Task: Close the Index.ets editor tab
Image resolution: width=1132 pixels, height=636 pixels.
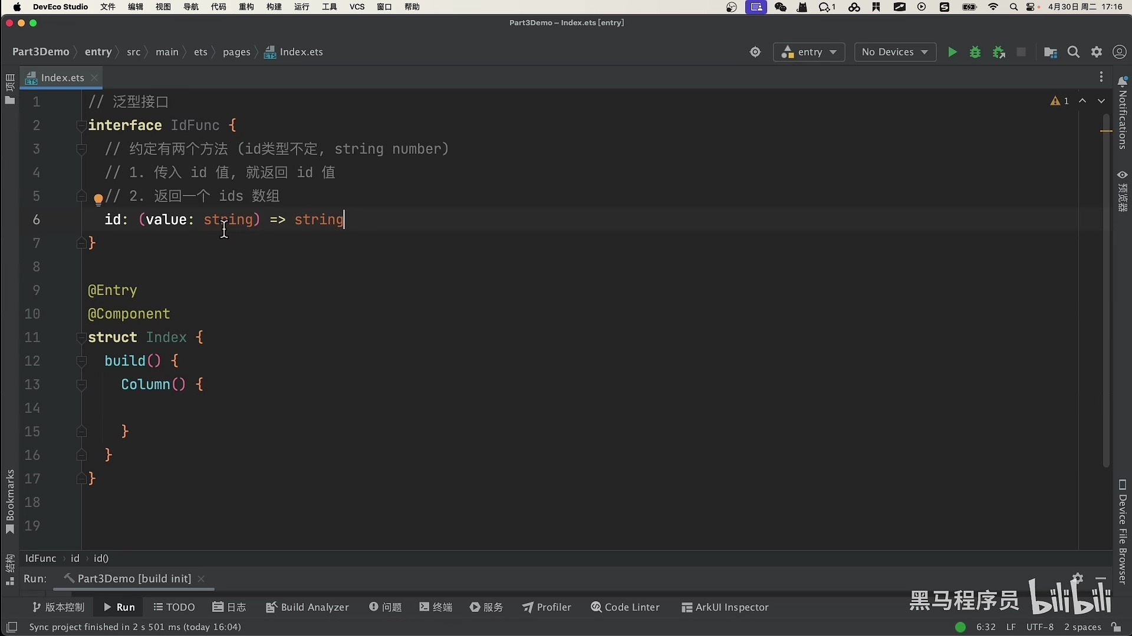Action: point(94,78)
